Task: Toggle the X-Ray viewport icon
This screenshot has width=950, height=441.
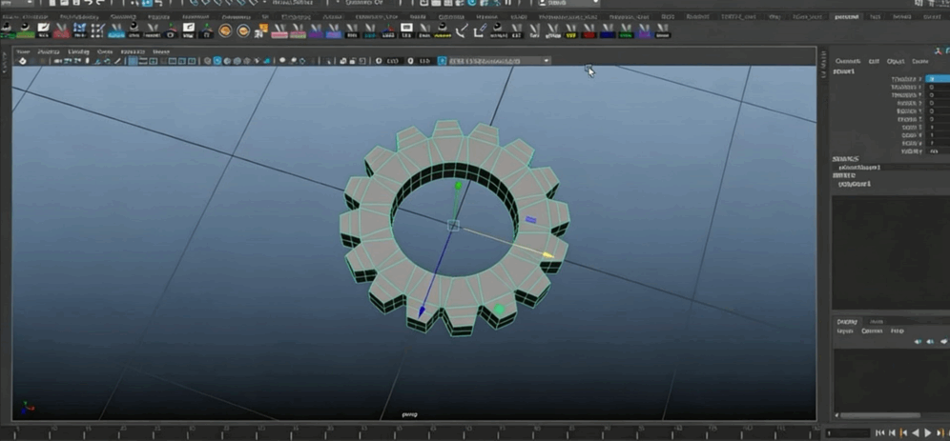Action: (343, 61)
